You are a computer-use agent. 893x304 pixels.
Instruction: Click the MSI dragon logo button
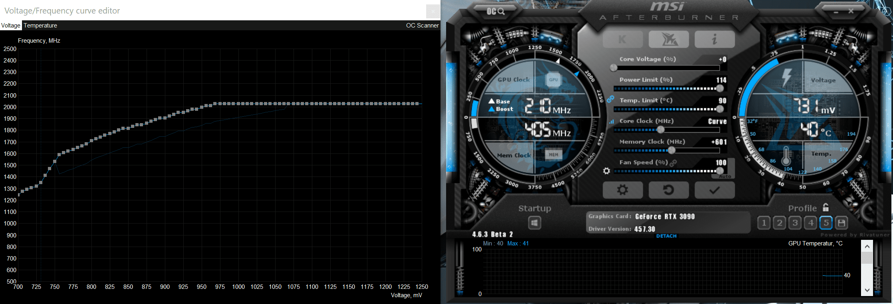[x=669, y=39]
